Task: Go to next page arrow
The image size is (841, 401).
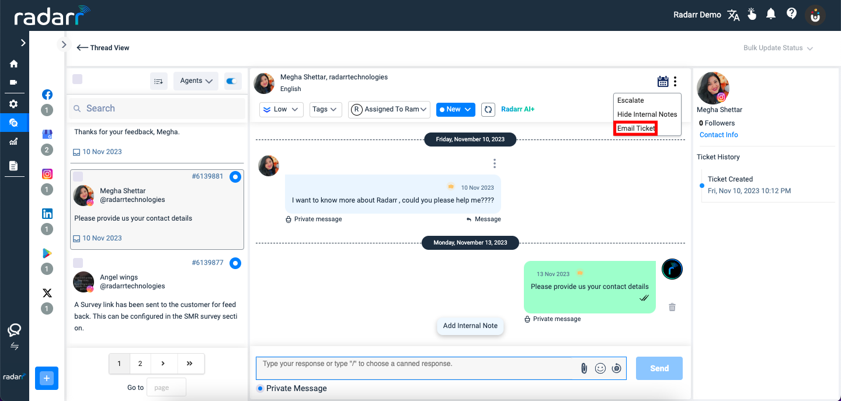Action: point(163,364)
